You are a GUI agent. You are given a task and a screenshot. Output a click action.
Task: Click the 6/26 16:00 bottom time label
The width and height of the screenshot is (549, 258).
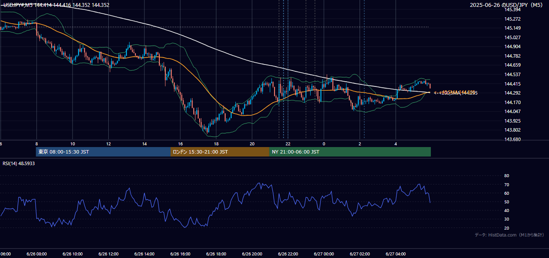(180, 254)
